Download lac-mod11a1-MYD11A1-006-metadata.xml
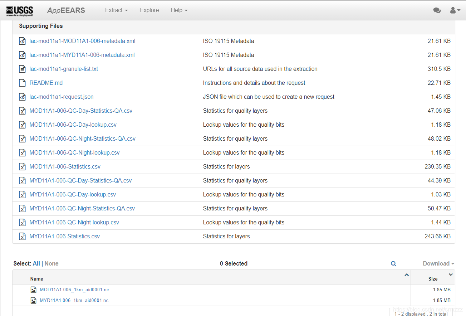The width and height of the screenshot is (466, 316). pyautogui.click(x=82, y=55)
